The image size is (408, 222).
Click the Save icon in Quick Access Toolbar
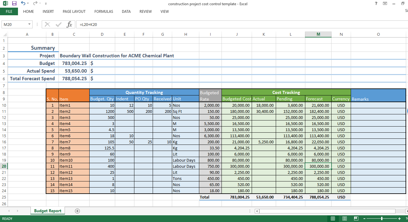coord(14,3)
